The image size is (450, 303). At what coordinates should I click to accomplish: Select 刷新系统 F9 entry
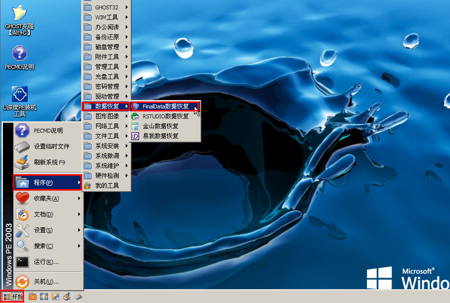coord(48,162)
